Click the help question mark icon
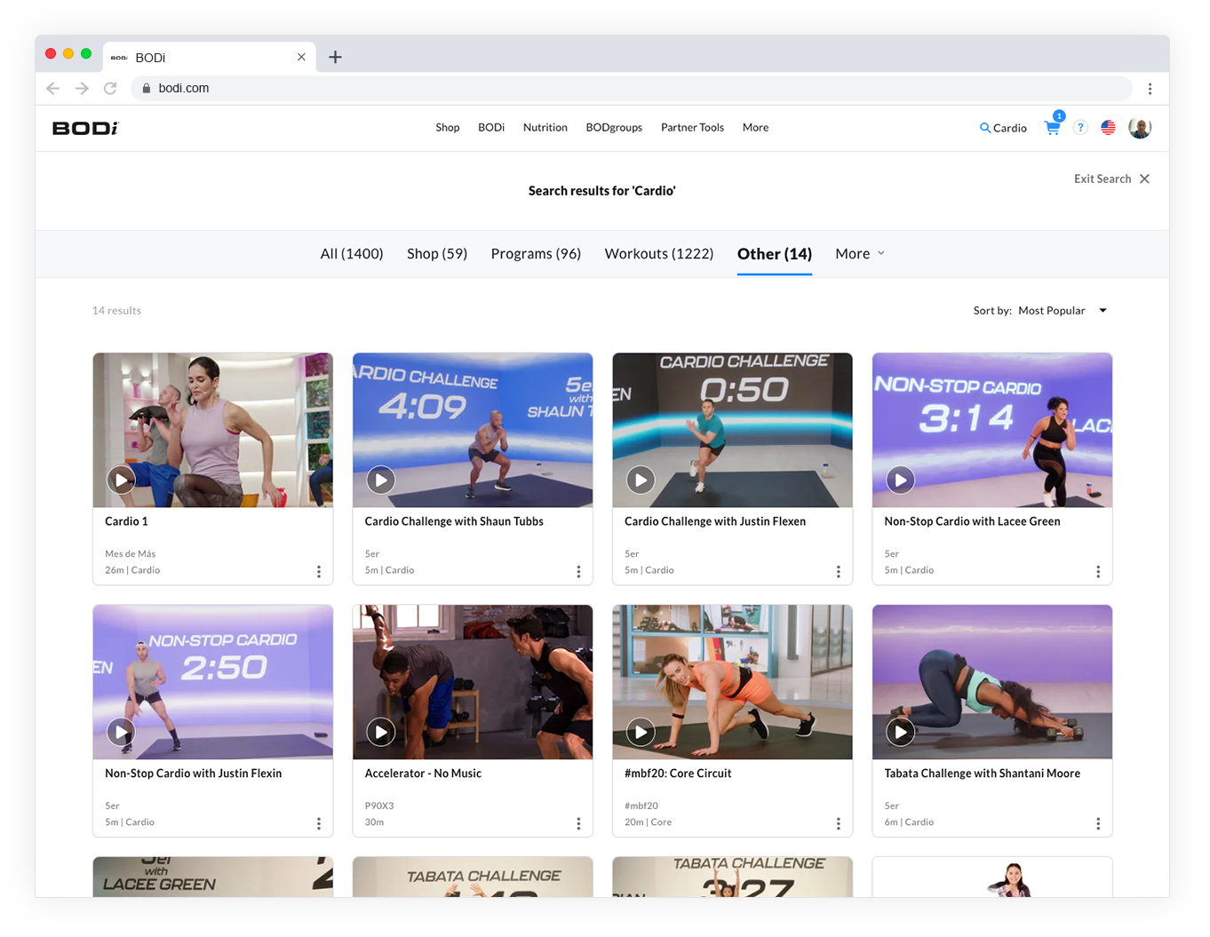This screenshot has width=1210, height=937. tap(1080, 128)
